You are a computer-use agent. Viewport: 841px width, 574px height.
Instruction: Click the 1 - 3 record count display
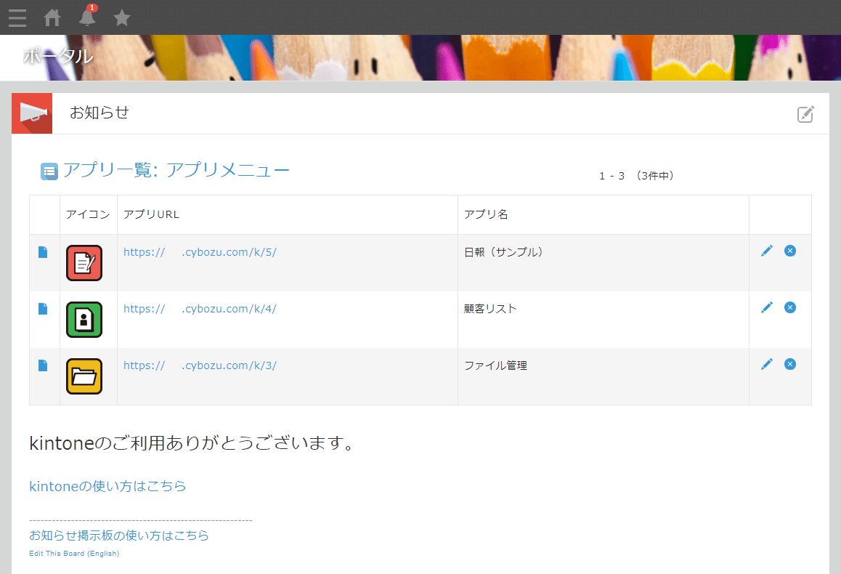click(611, 176)
